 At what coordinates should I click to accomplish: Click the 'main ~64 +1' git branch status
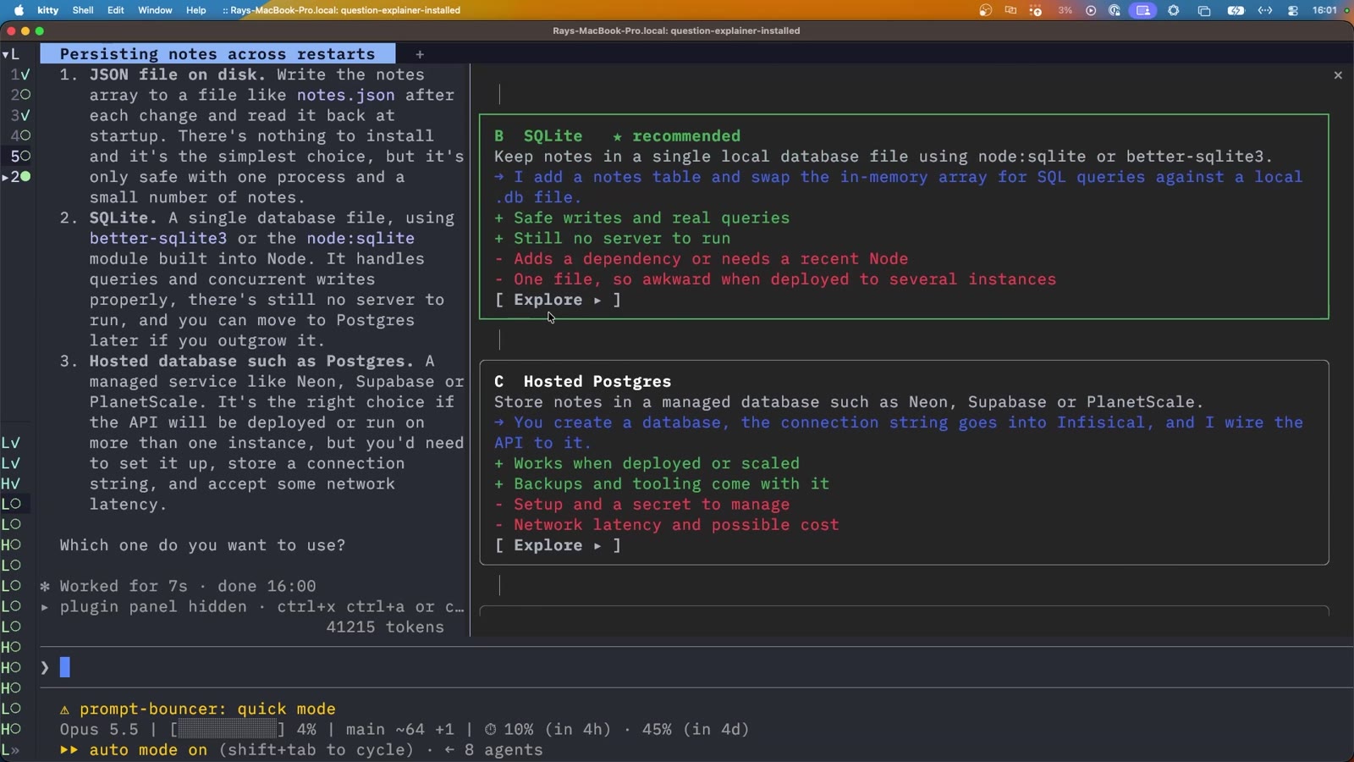[399, 729]
